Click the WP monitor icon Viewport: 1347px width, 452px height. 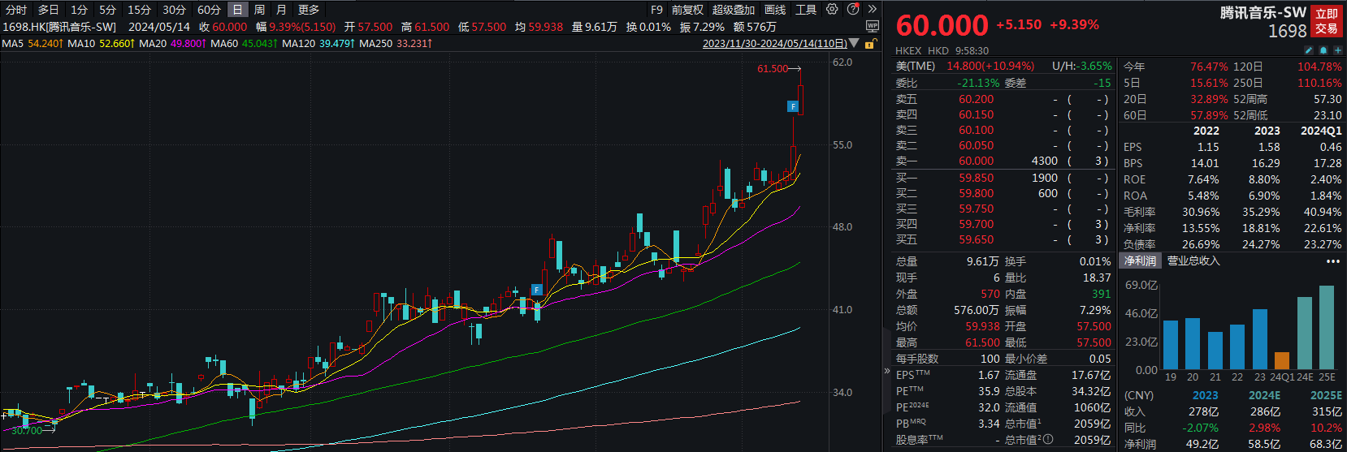coord(873,26)
